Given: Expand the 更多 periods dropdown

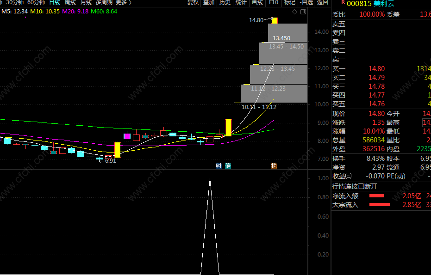Looking at the screenshot, I should pos(123,2).
